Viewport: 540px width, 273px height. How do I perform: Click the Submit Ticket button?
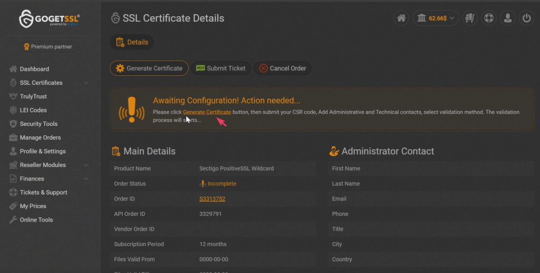tap(221, 68)
